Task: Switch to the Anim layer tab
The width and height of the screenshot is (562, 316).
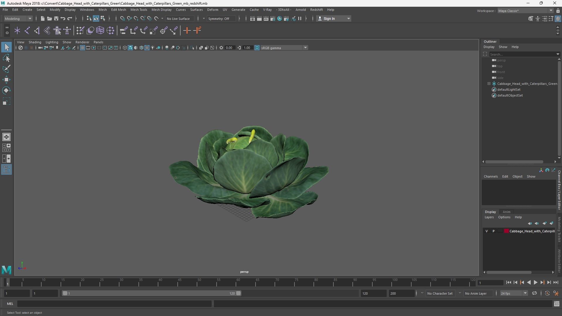Action: [x=507, y=212]
